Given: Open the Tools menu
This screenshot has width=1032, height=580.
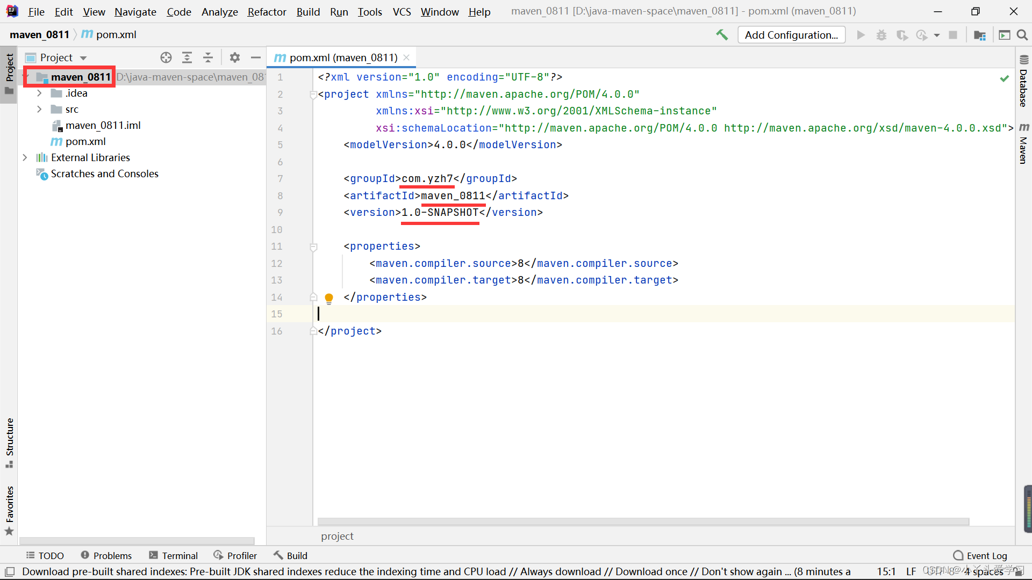Looking at the screenshot, I should [x=370, y=12].
